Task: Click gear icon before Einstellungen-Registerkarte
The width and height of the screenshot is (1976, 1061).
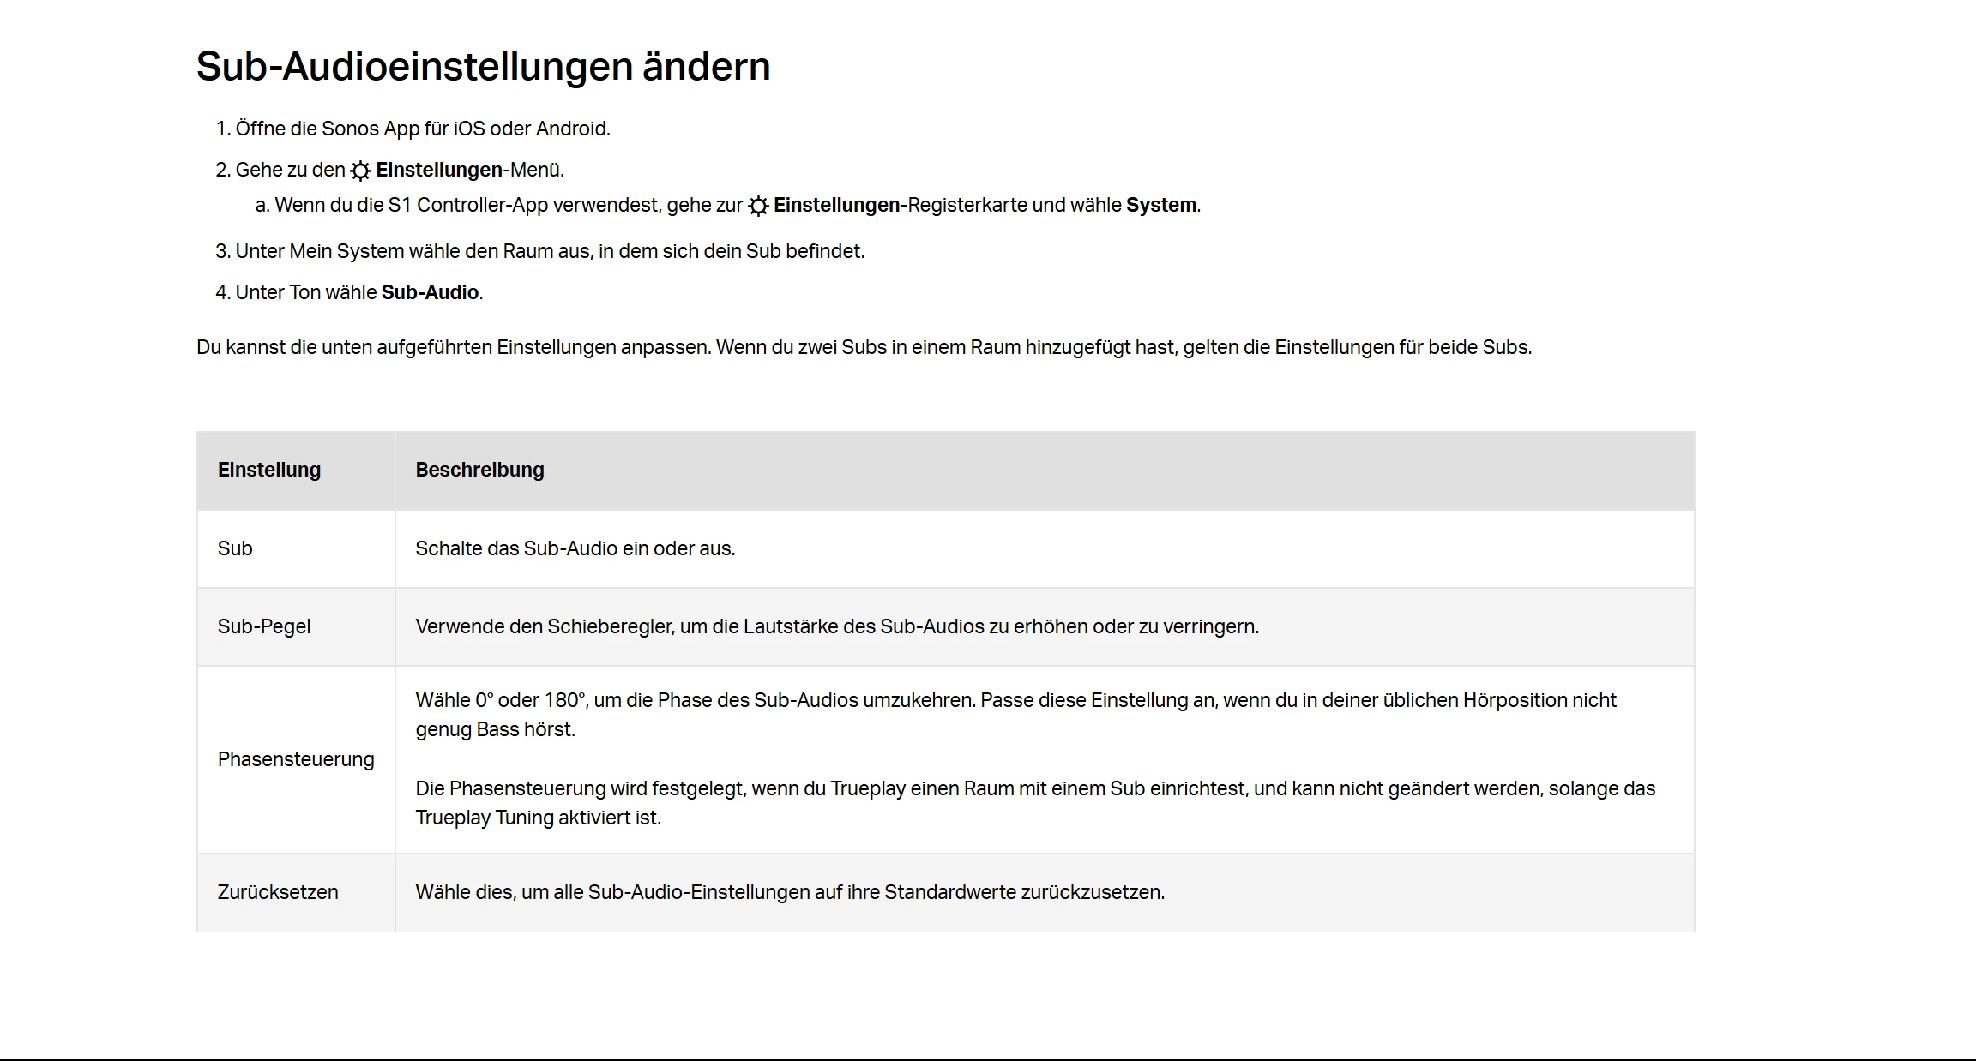Action: pyautogui.click(x=758, y=206)
